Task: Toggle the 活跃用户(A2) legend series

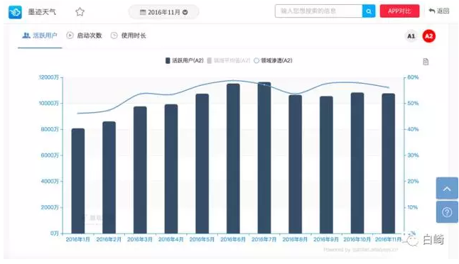Action: tap(185, 60)
